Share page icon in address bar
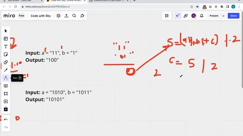243x136 pixels. pyautogui.click(x=191, y=7)
